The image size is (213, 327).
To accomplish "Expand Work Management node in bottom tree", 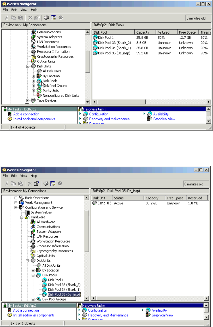I will [x=16, y=203].
